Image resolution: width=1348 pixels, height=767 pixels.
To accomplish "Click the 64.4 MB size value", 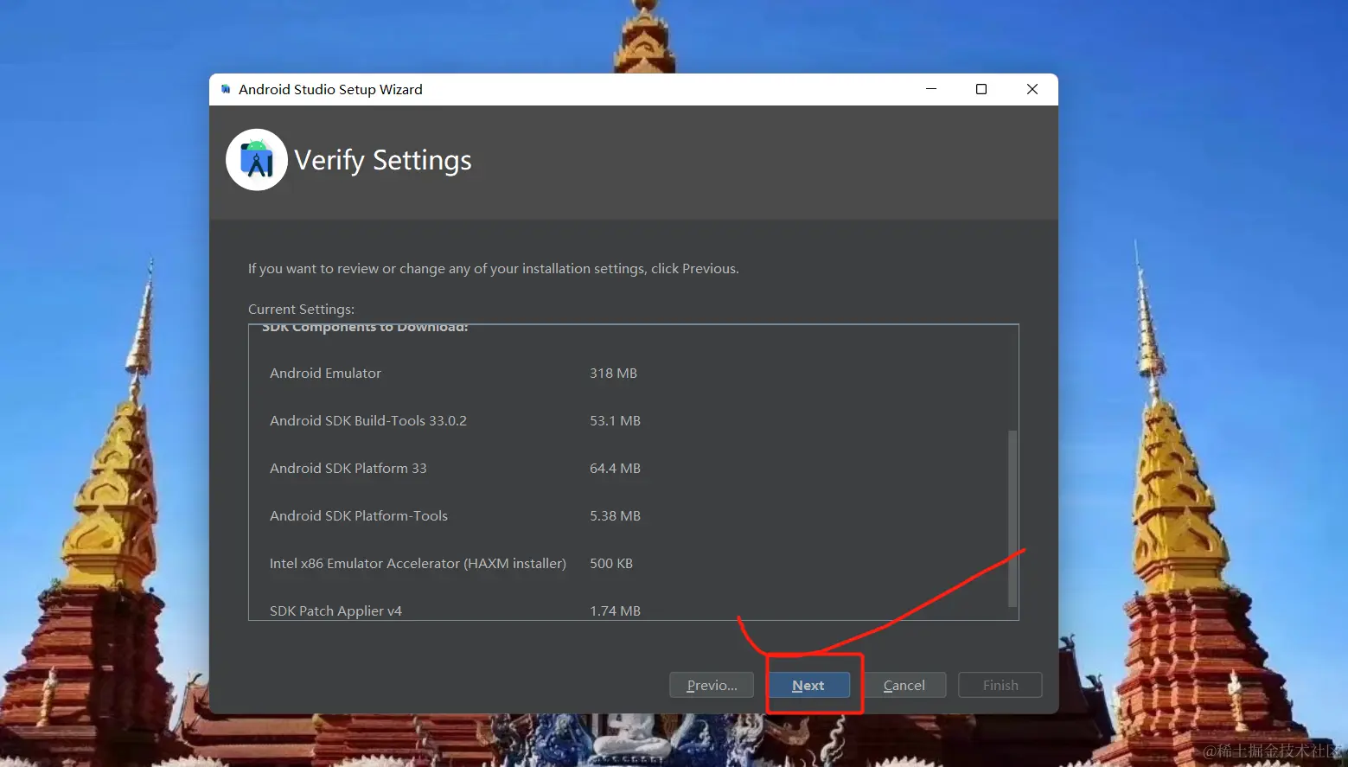I will 615,468.
